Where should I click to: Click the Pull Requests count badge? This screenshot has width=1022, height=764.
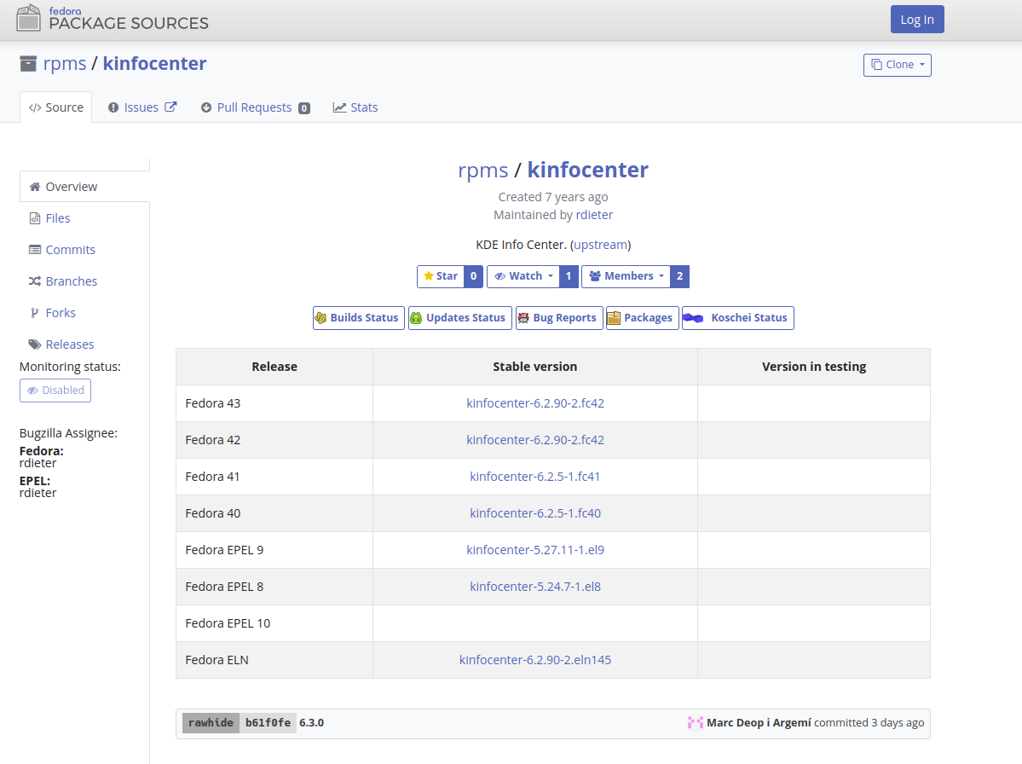click(303, 108)
